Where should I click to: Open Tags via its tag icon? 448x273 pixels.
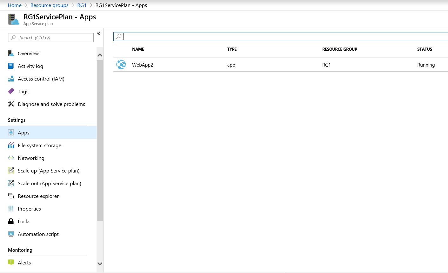[x=11, y=91]
